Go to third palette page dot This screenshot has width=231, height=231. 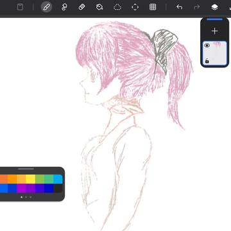tap(31, 197)
